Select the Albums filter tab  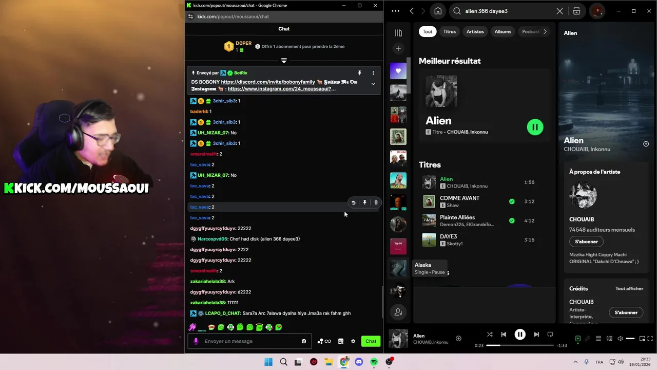click(503, 31)
